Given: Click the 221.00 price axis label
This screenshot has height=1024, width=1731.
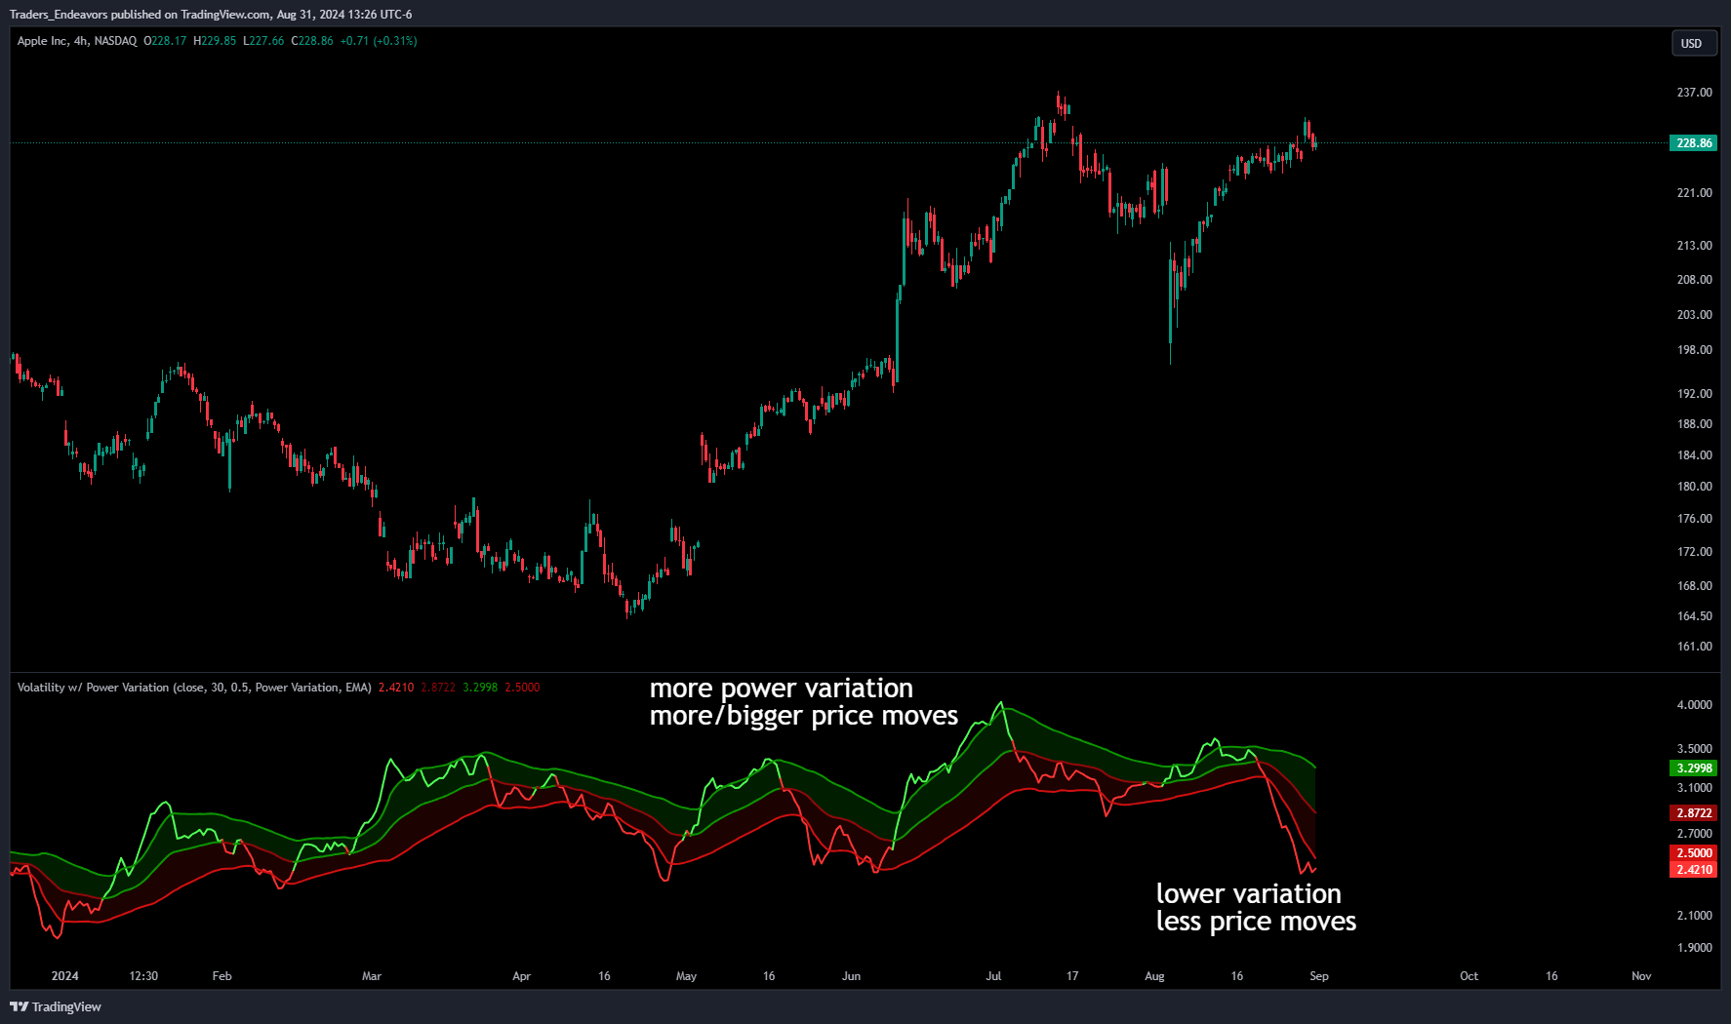Looking at the screenshot, I should 1694,193.
